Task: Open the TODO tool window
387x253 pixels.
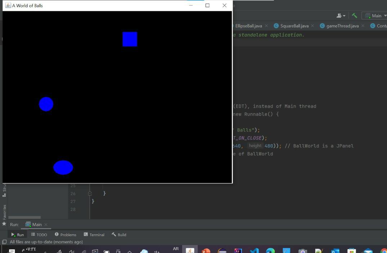Action: 39,235
